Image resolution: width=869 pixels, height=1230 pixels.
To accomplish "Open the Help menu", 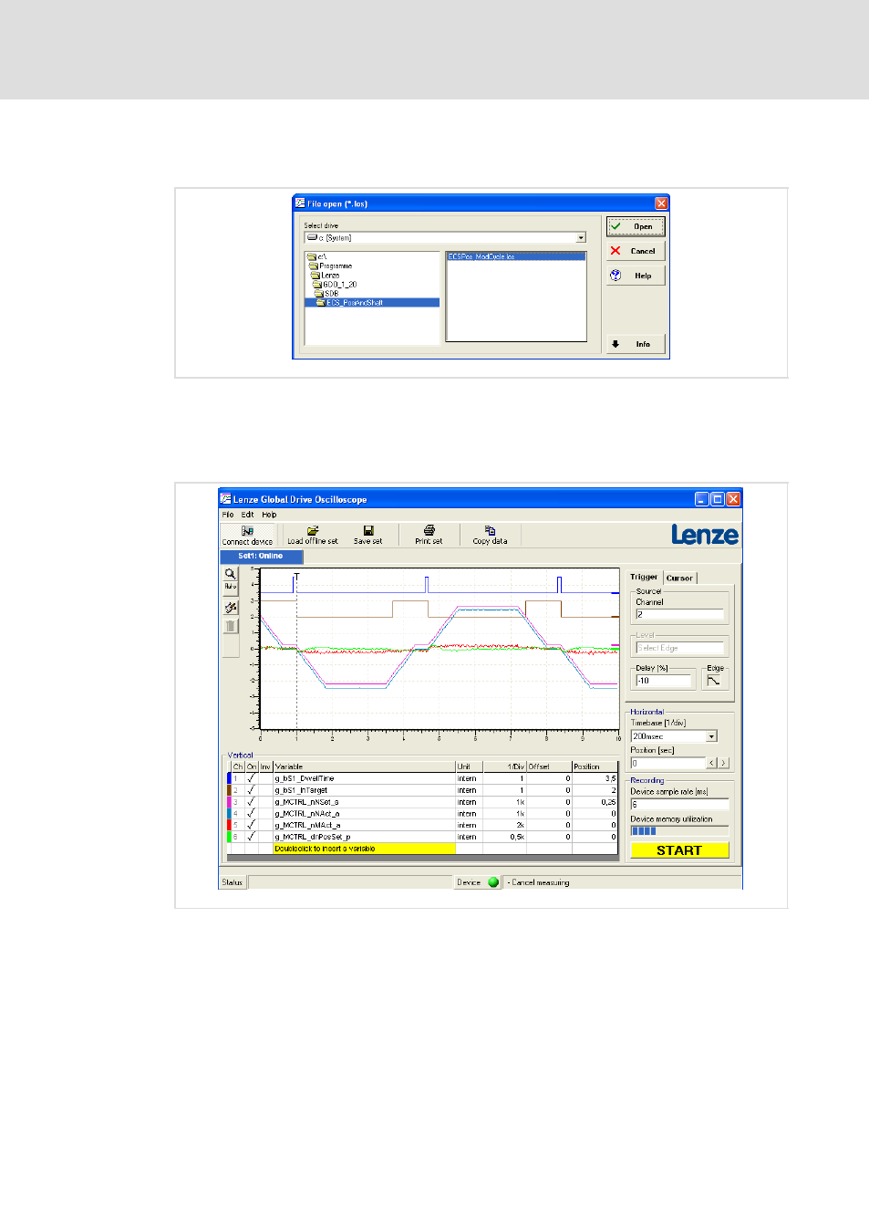I will click(x=269, y=515).
